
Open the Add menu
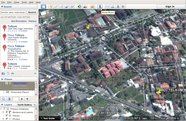click(x=31, y=2)
